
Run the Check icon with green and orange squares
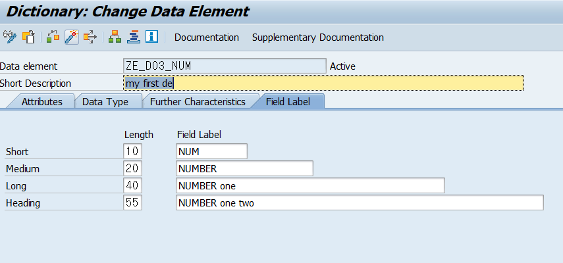(x=53, y=37)
